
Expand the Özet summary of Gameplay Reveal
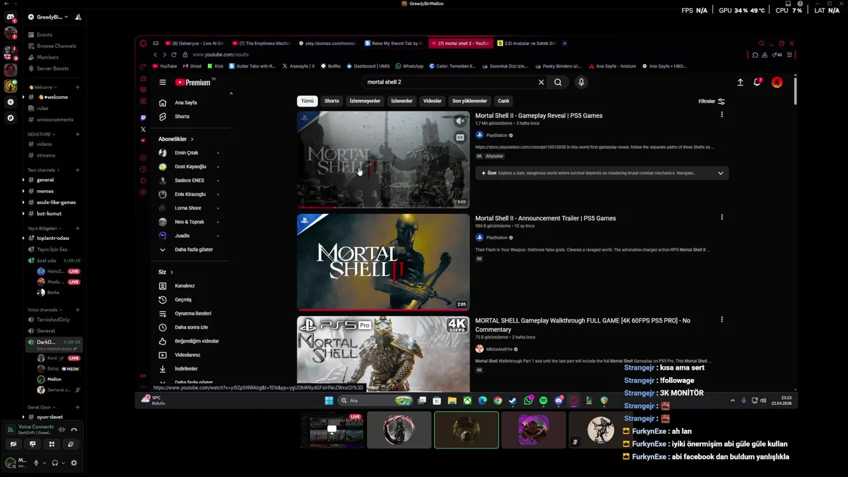[720, 173]
